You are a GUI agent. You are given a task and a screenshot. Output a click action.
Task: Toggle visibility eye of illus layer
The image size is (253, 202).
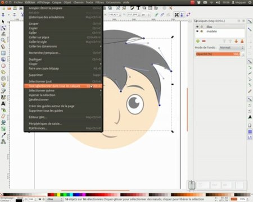click(x=197, y=27)
